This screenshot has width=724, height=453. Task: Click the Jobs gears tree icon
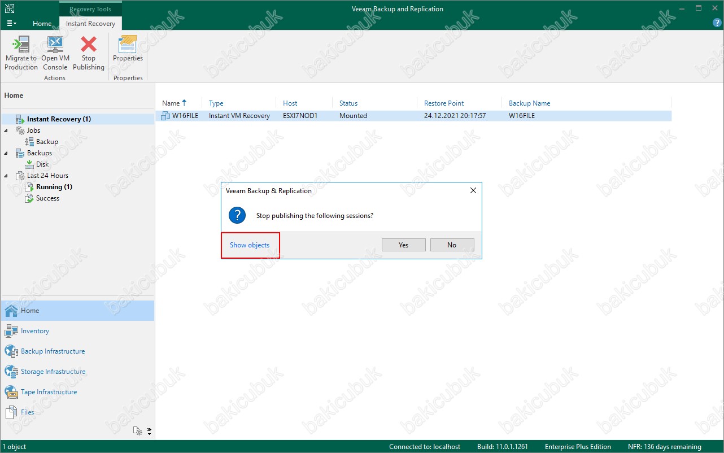(20, 130)
